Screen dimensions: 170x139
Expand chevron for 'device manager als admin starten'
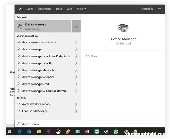76,91
